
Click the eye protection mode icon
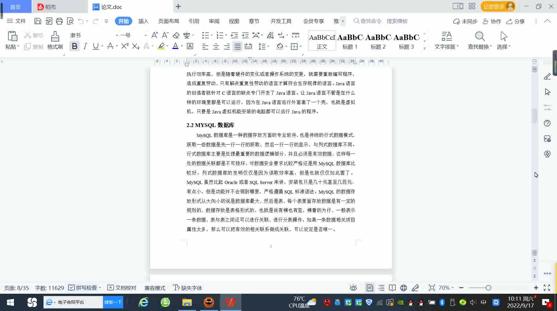click(353, 288)
